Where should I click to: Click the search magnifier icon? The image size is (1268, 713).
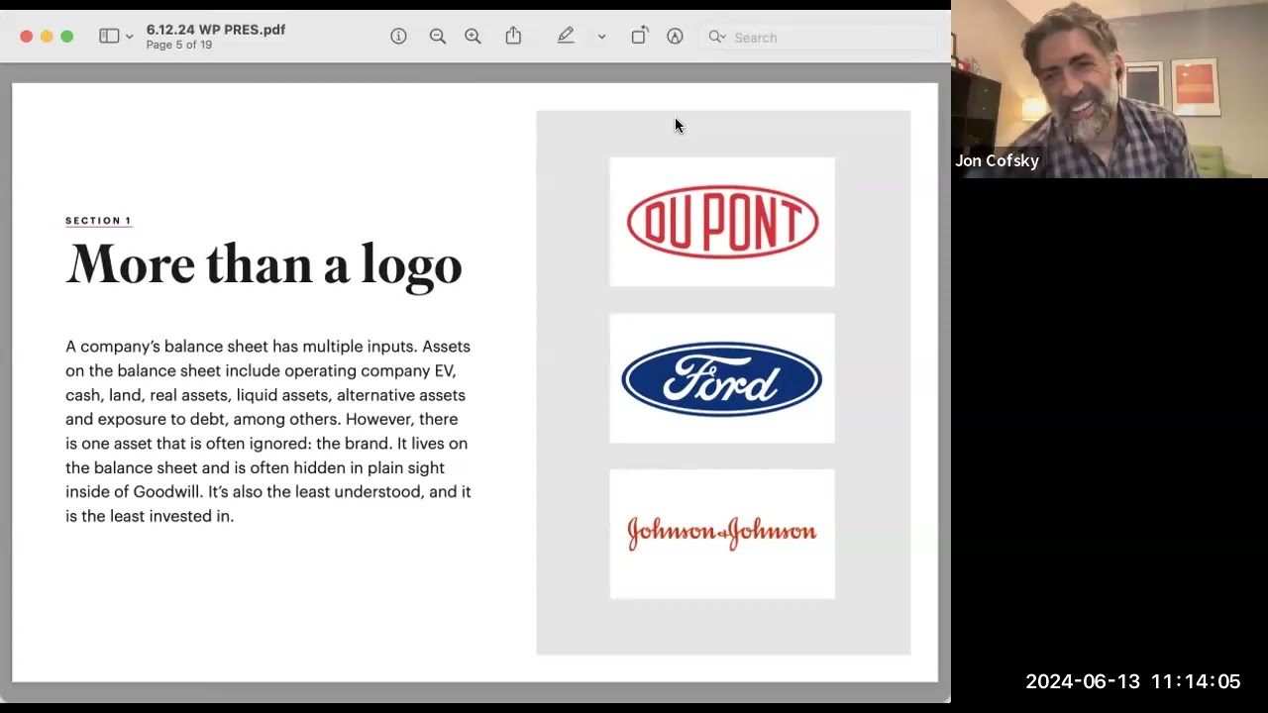(717, 38)
